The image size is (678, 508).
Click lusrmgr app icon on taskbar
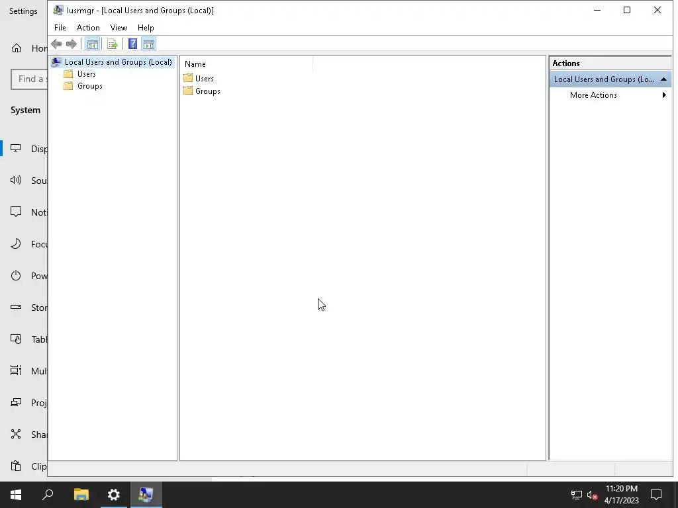tap(146, 495)
